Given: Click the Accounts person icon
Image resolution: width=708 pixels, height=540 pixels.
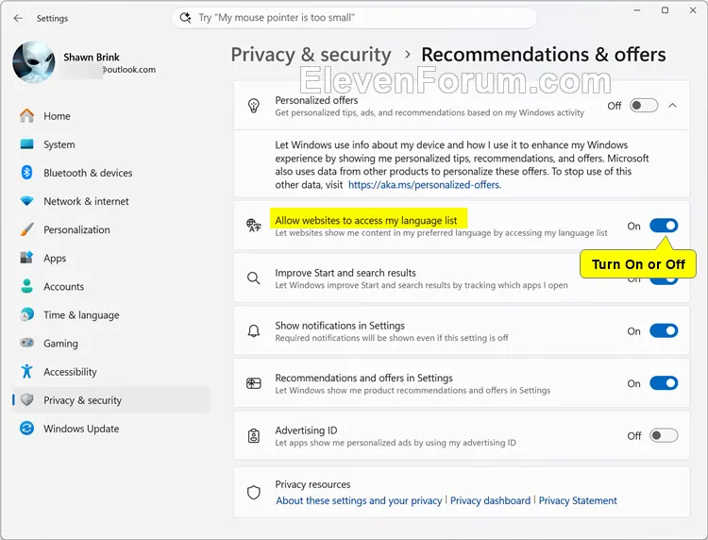Looking at the screenshot, I should [x=27, y=286].
